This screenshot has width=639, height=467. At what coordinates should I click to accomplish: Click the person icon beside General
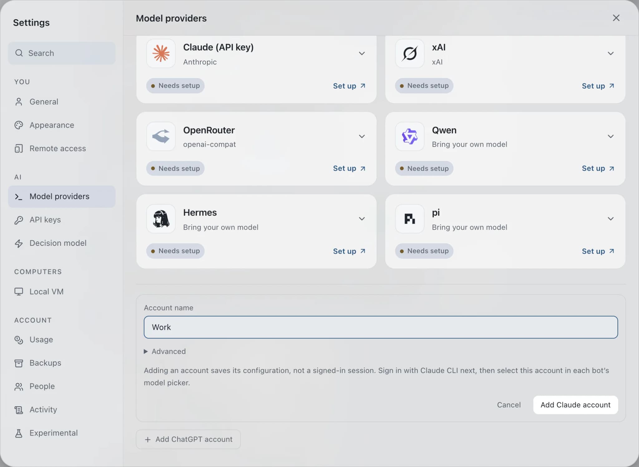click(x=19, y=102)
